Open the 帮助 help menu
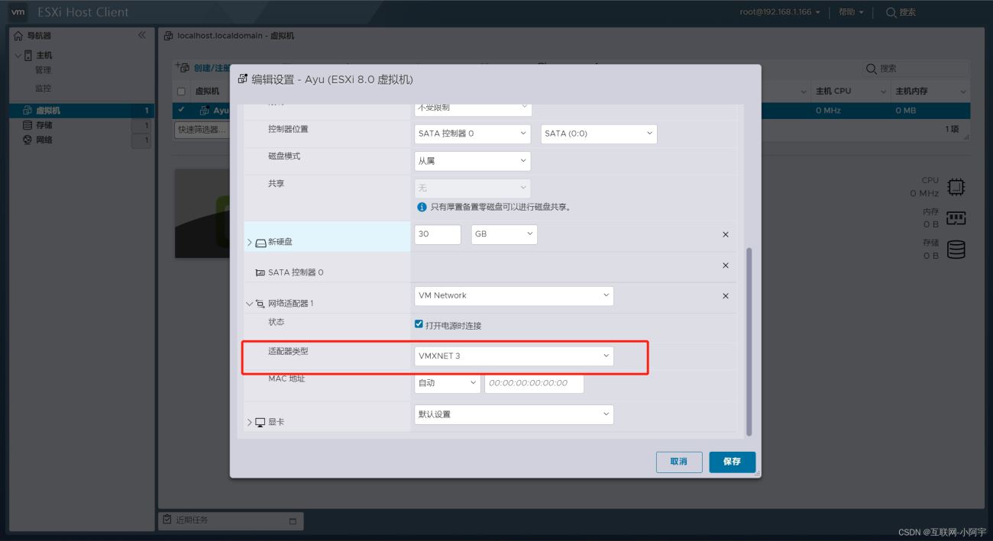The height and width of the screenshot is (541, 993). point(851,12)
